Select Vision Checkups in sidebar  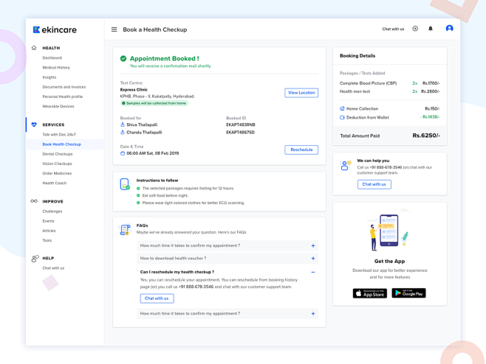pos(57,164)
